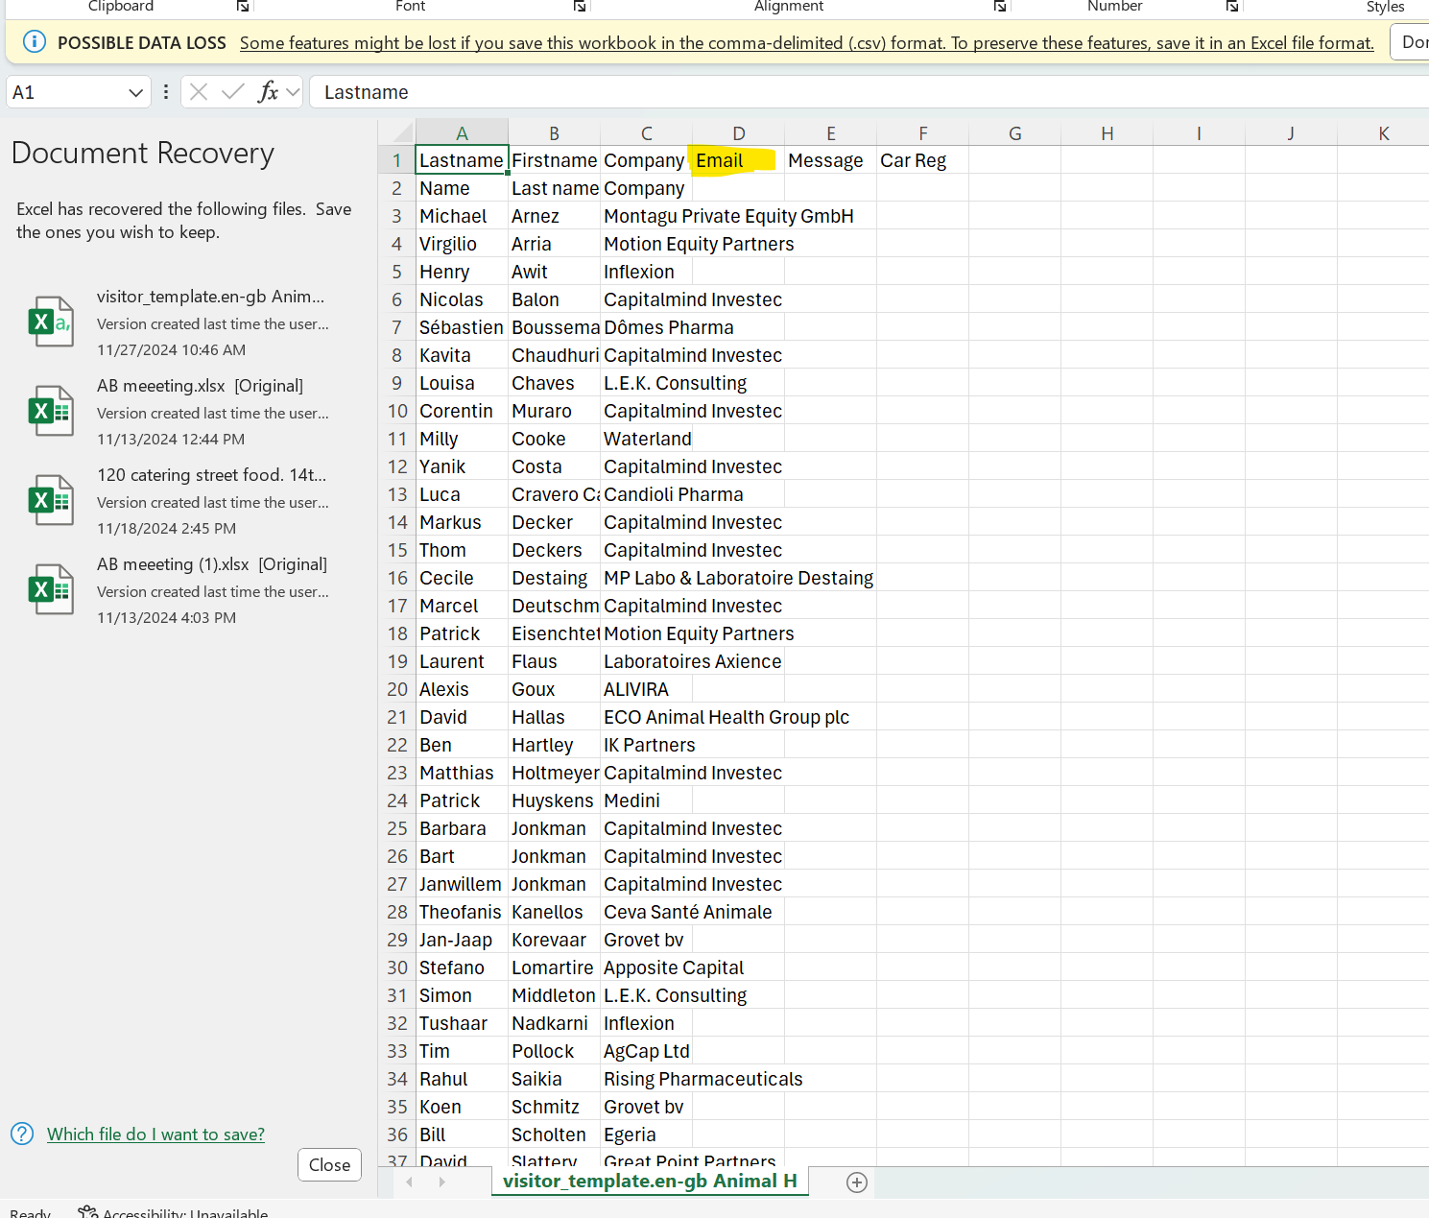Cancel formula entry with the X icon

pyautogui.click(x=199, y=92)
